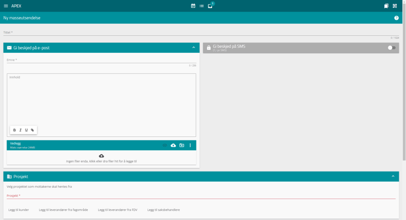
Task: Click the Prosjekt building icon
Action: click(9, 176)
